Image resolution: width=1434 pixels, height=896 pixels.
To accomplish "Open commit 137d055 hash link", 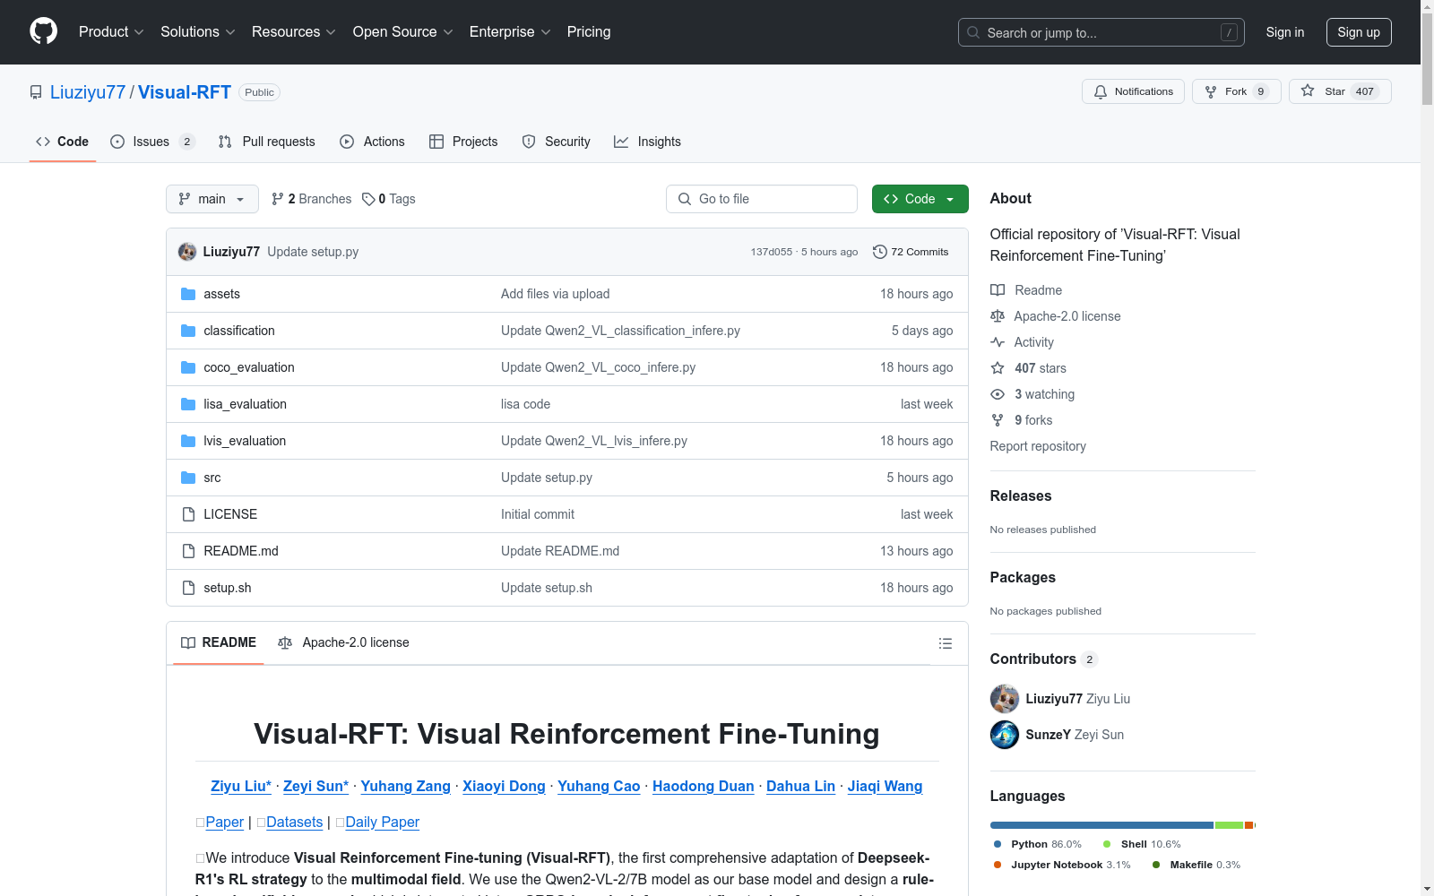I will point(772,252).
